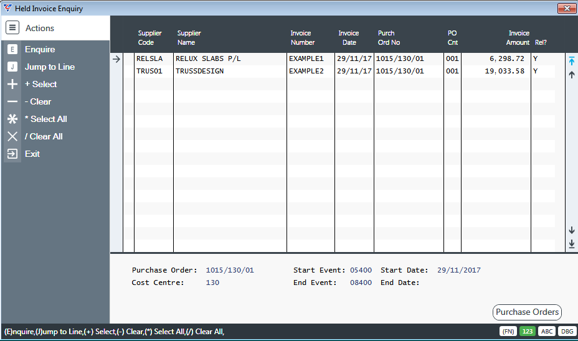Click the Enquire E key icon

(12, 49)
